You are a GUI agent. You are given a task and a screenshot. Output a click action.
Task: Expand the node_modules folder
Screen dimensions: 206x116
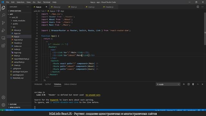click(x=19, y=21)
